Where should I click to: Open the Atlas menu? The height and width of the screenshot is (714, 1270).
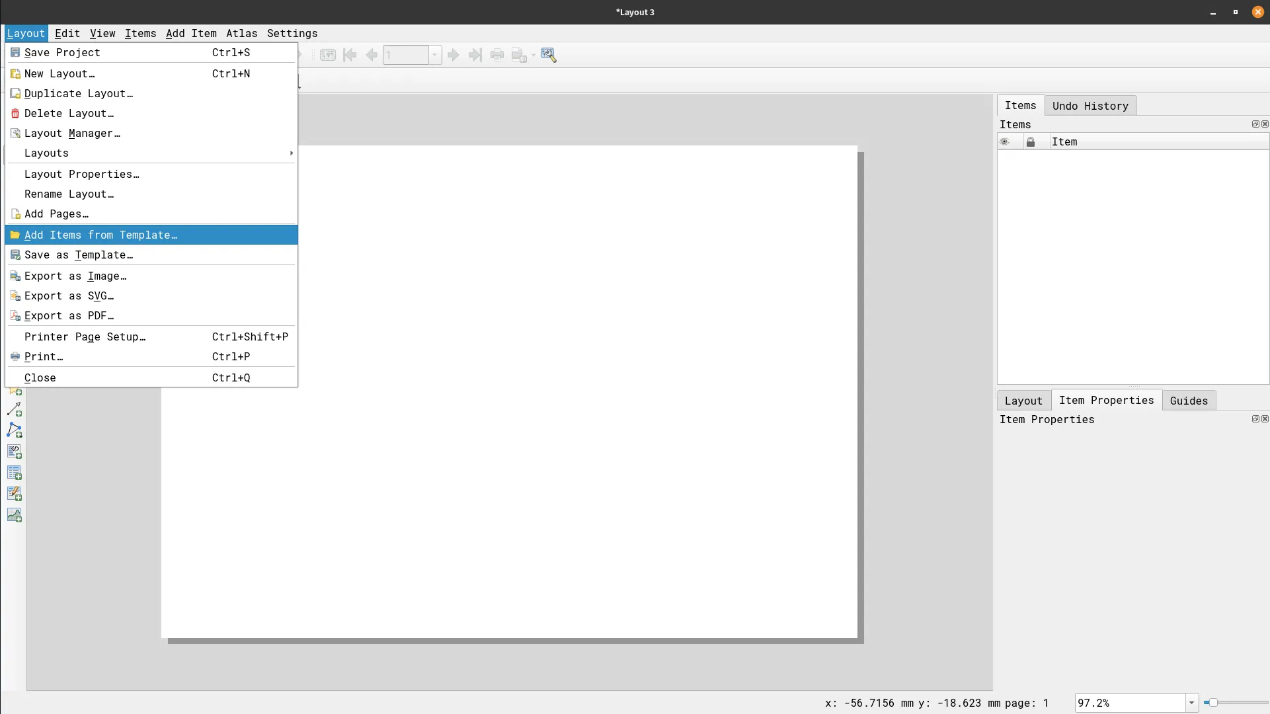[x=242, y=33]
